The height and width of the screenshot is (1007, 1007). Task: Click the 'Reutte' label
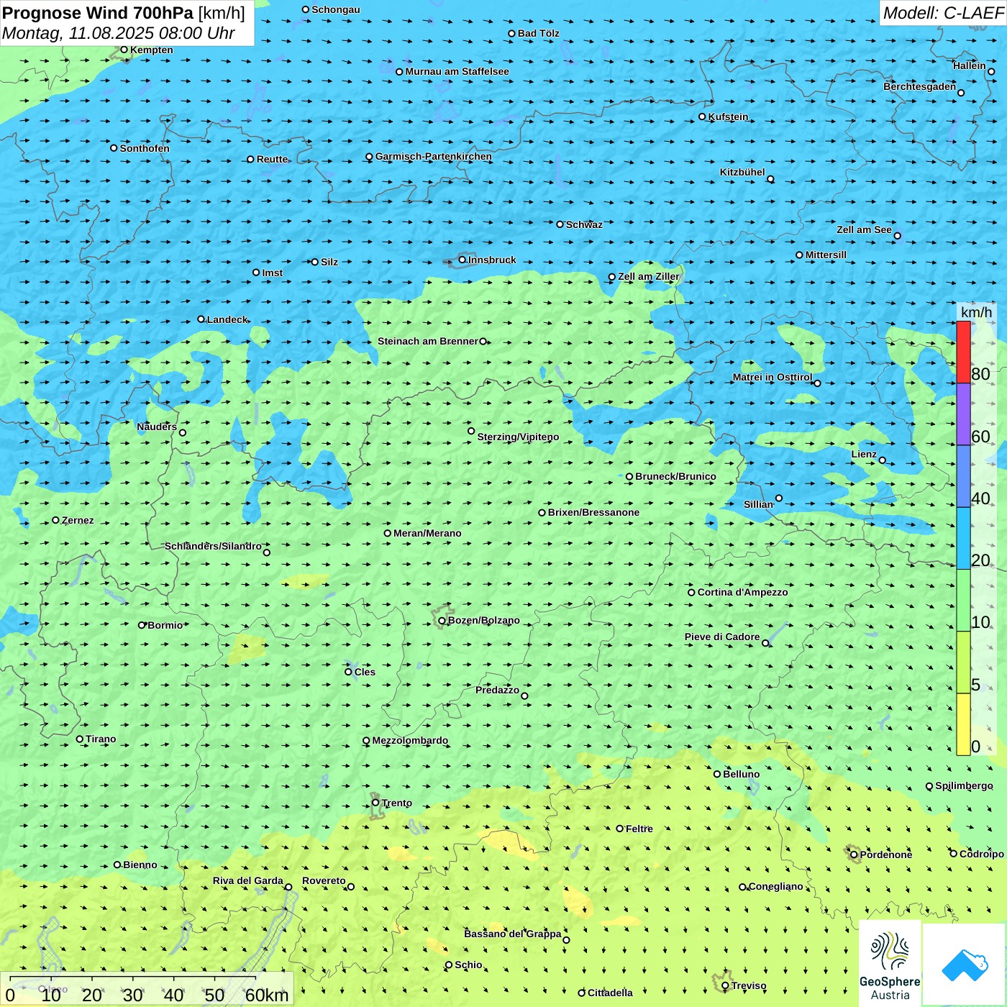tap(272, 159)
